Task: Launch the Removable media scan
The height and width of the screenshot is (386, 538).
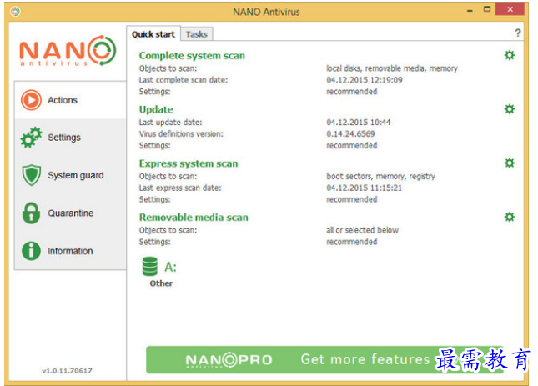Action: pos(194,218)
